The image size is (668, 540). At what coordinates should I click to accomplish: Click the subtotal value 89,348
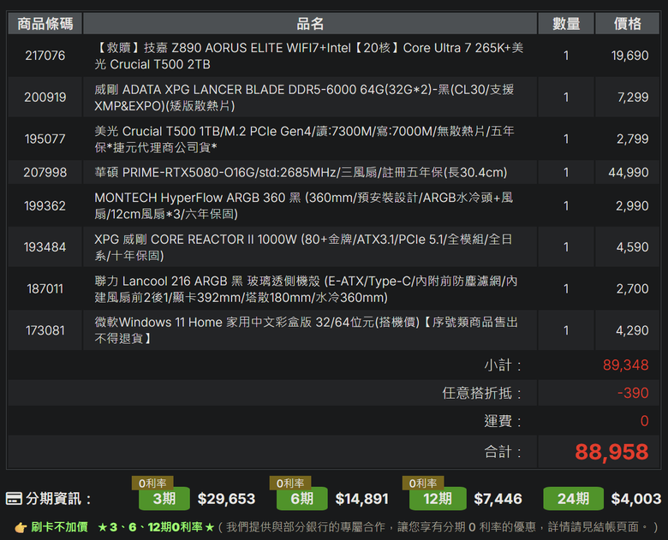625,365
